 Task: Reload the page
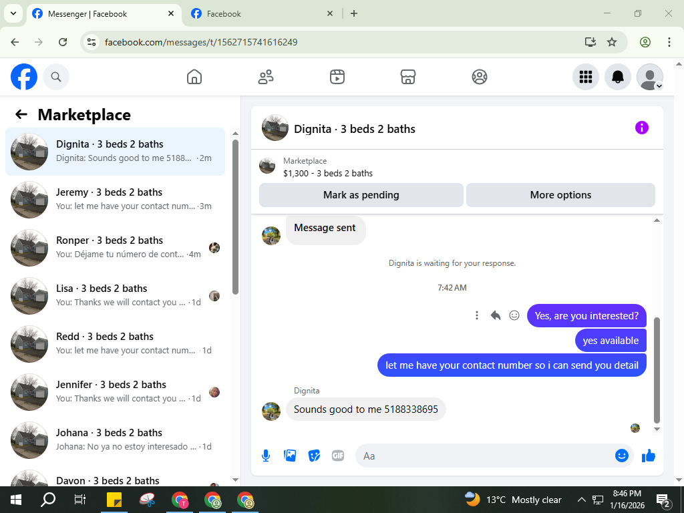coord(63,42)
